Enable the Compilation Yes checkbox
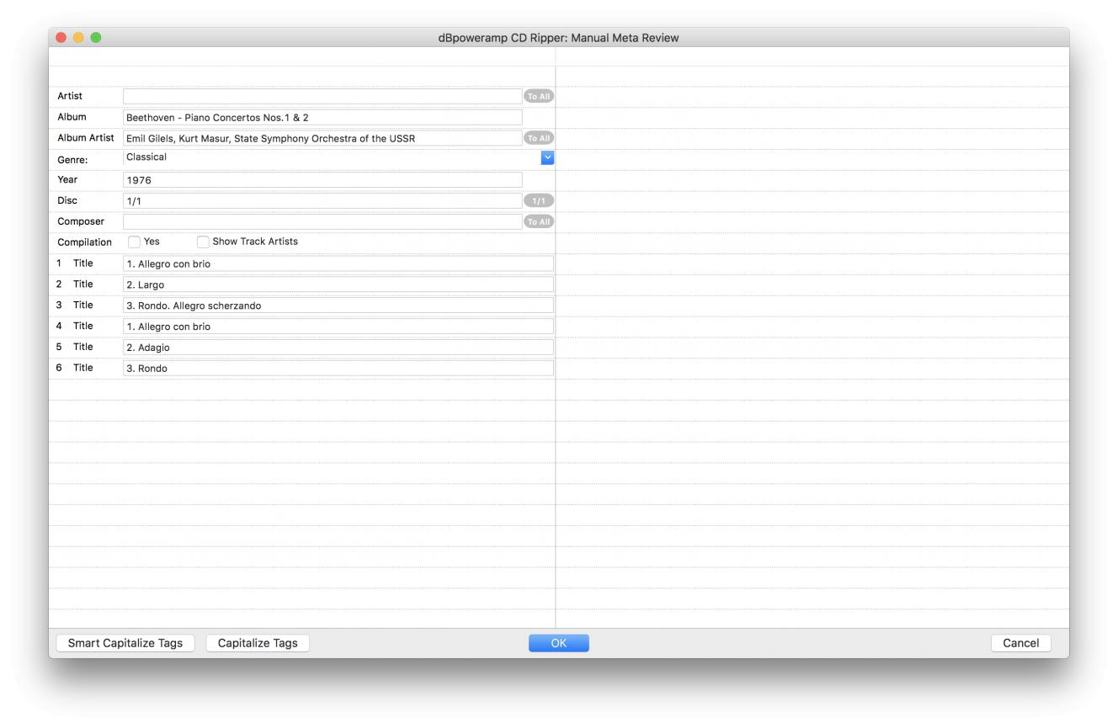1118x728 pixels. (135, 242)
